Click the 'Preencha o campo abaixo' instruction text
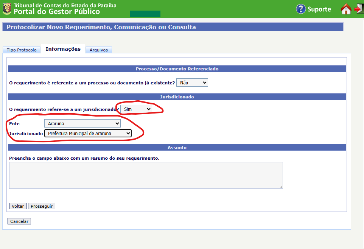 click(x=84, y=158)
